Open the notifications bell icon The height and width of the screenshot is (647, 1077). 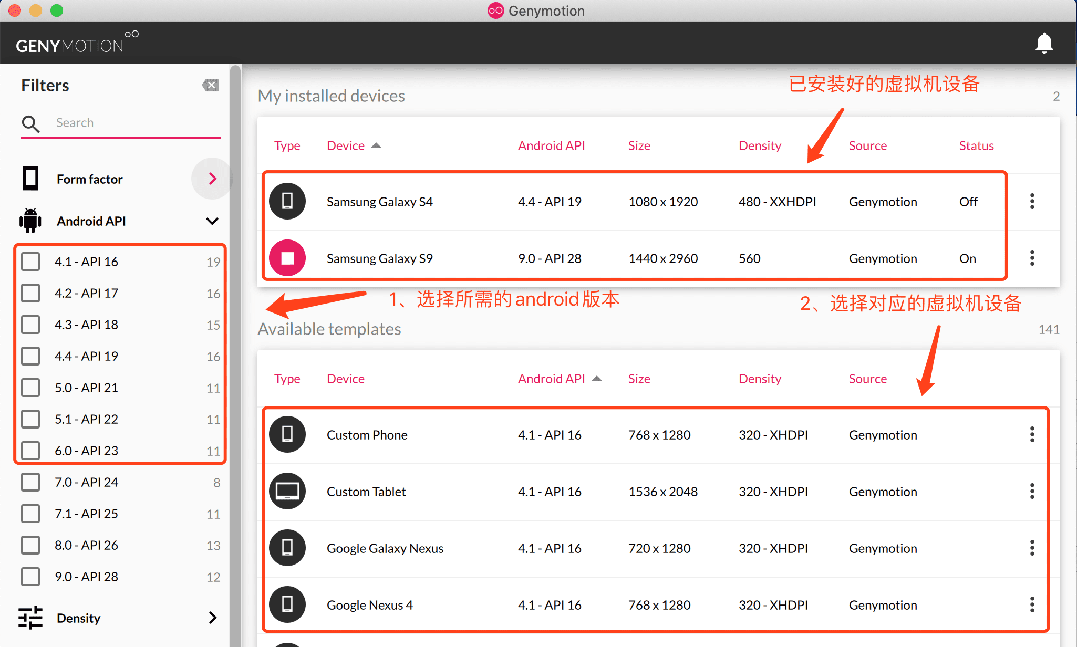pos(1044,43)
